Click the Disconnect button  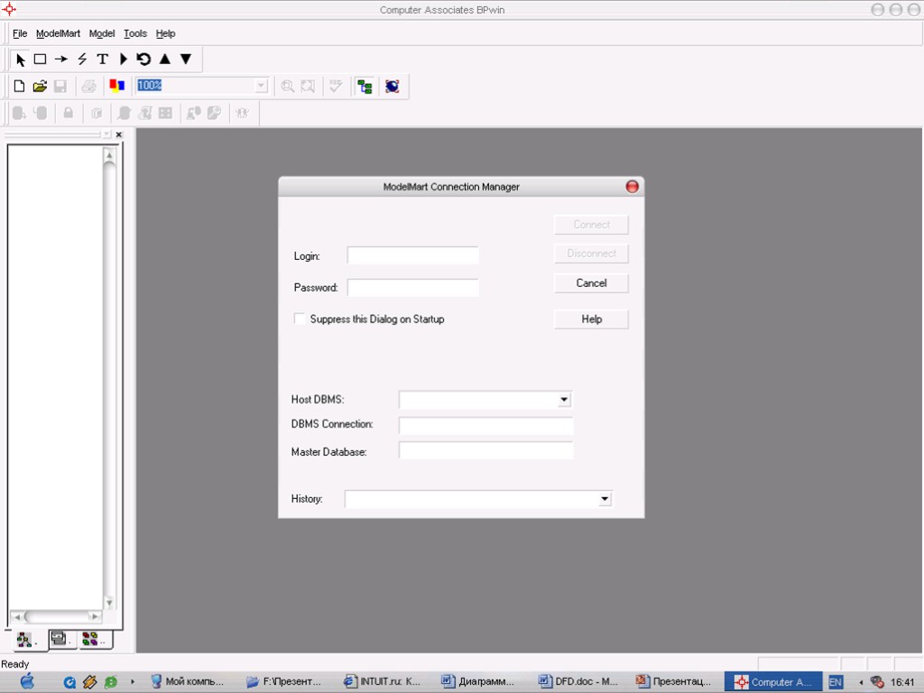591,254
